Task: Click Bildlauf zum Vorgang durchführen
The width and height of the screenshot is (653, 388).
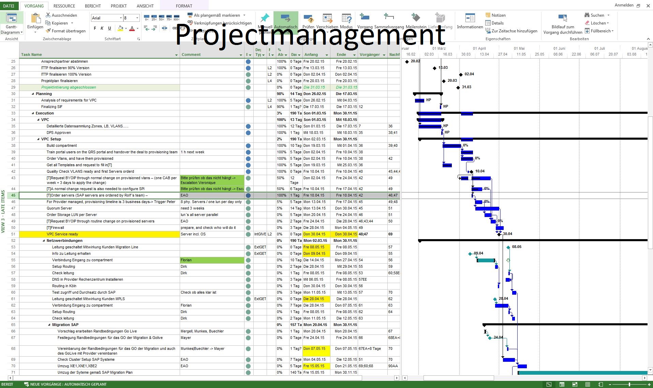Action: point(563,23)
